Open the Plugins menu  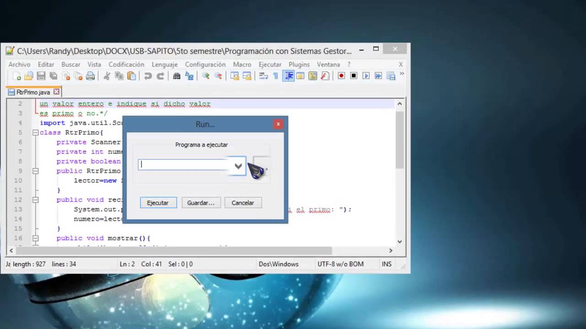pos(299,64)
